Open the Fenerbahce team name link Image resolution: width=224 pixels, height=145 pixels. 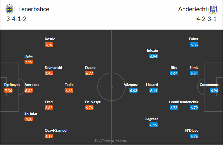point(34,9)
